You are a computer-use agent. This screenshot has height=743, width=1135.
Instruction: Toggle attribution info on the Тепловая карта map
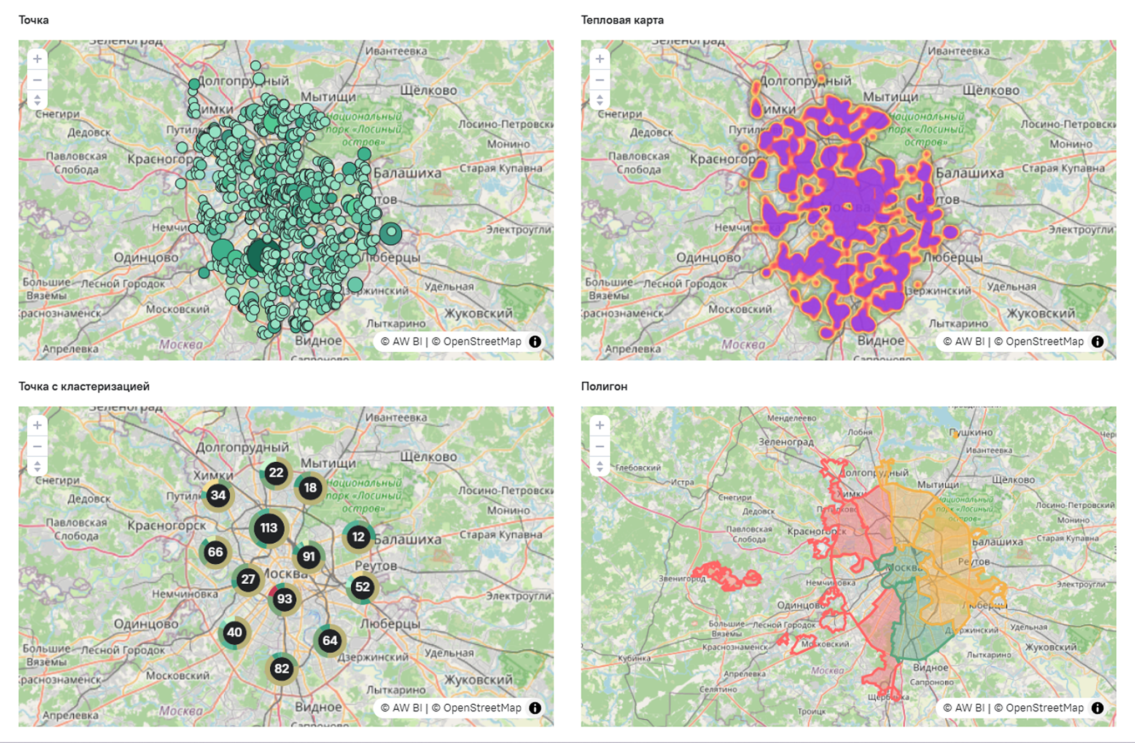coord(1098,342)
